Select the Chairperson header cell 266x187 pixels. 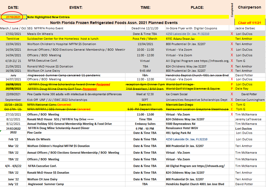249,7
